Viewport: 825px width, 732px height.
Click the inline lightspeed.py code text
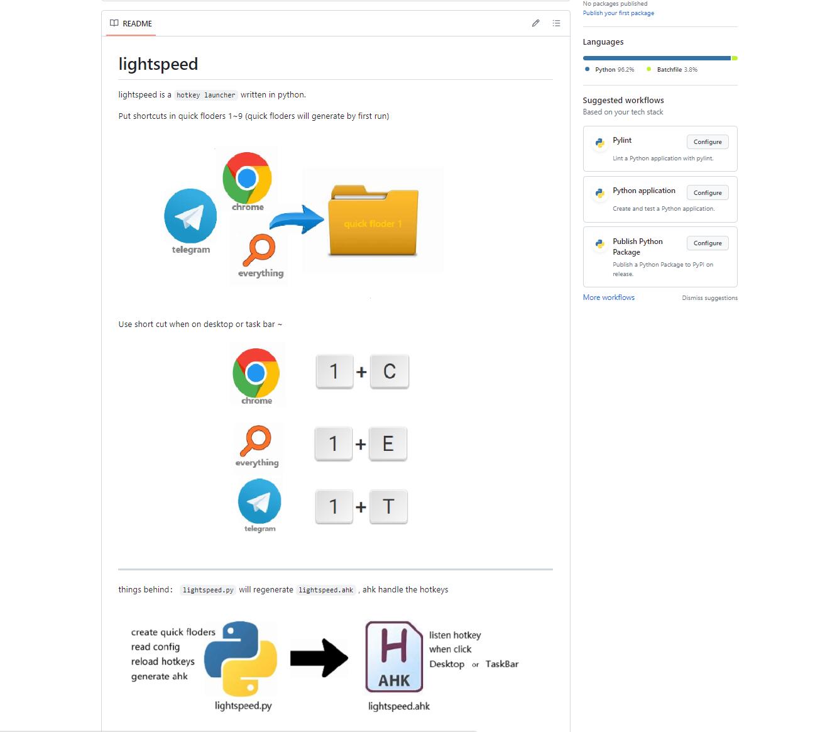coord(208,590)
